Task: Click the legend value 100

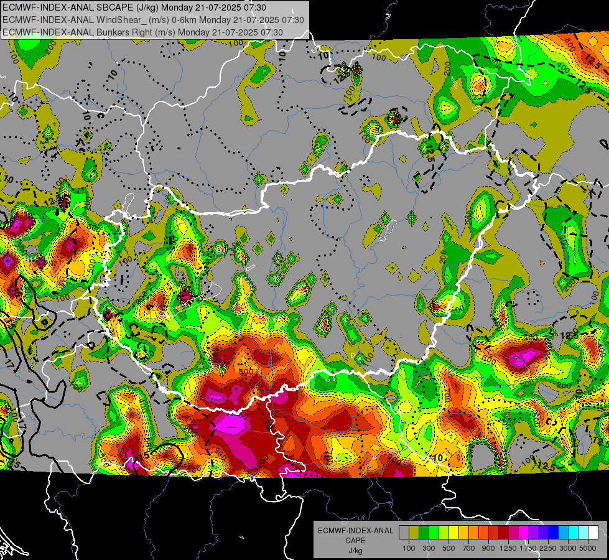Action: [x=409, y=548]
